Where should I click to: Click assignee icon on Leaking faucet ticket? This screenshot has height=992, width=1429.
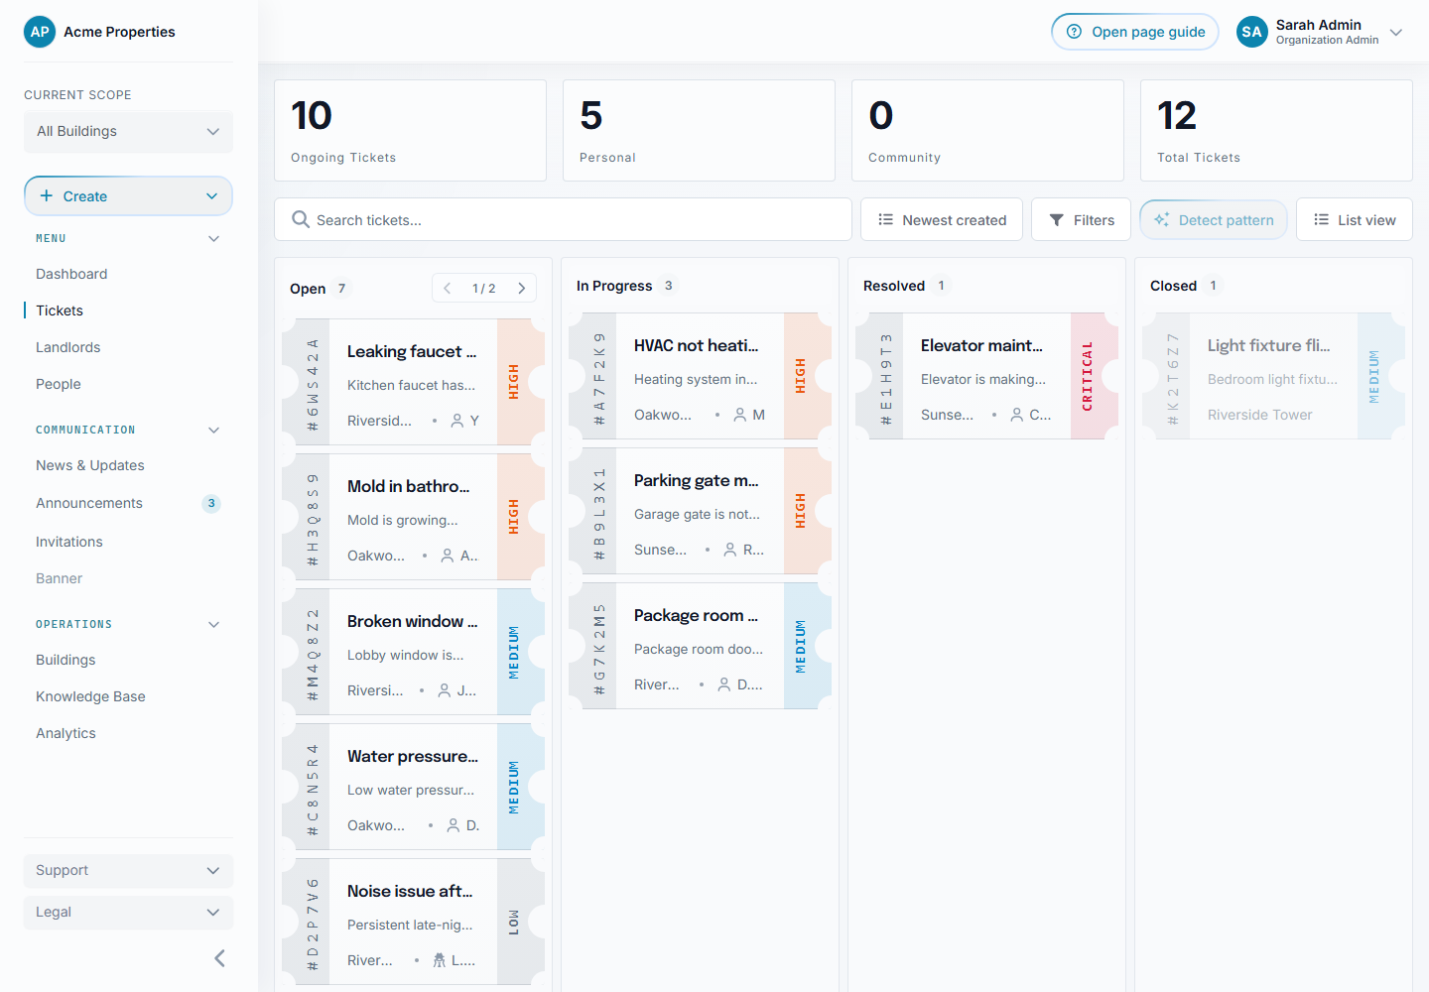click(457, 421)
